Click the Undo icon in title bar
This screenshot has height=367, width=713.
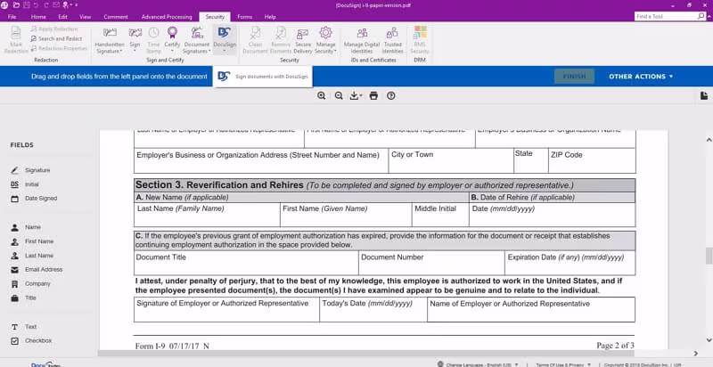[36, 5]
